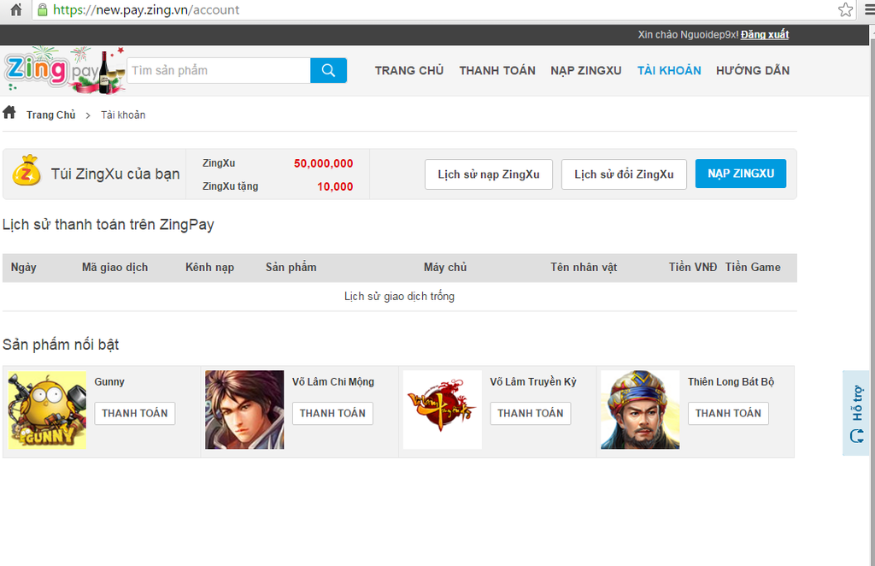
Task: Click the Tiền VNĐ column header
Action: pyautogui.click(x=693, y=268)
